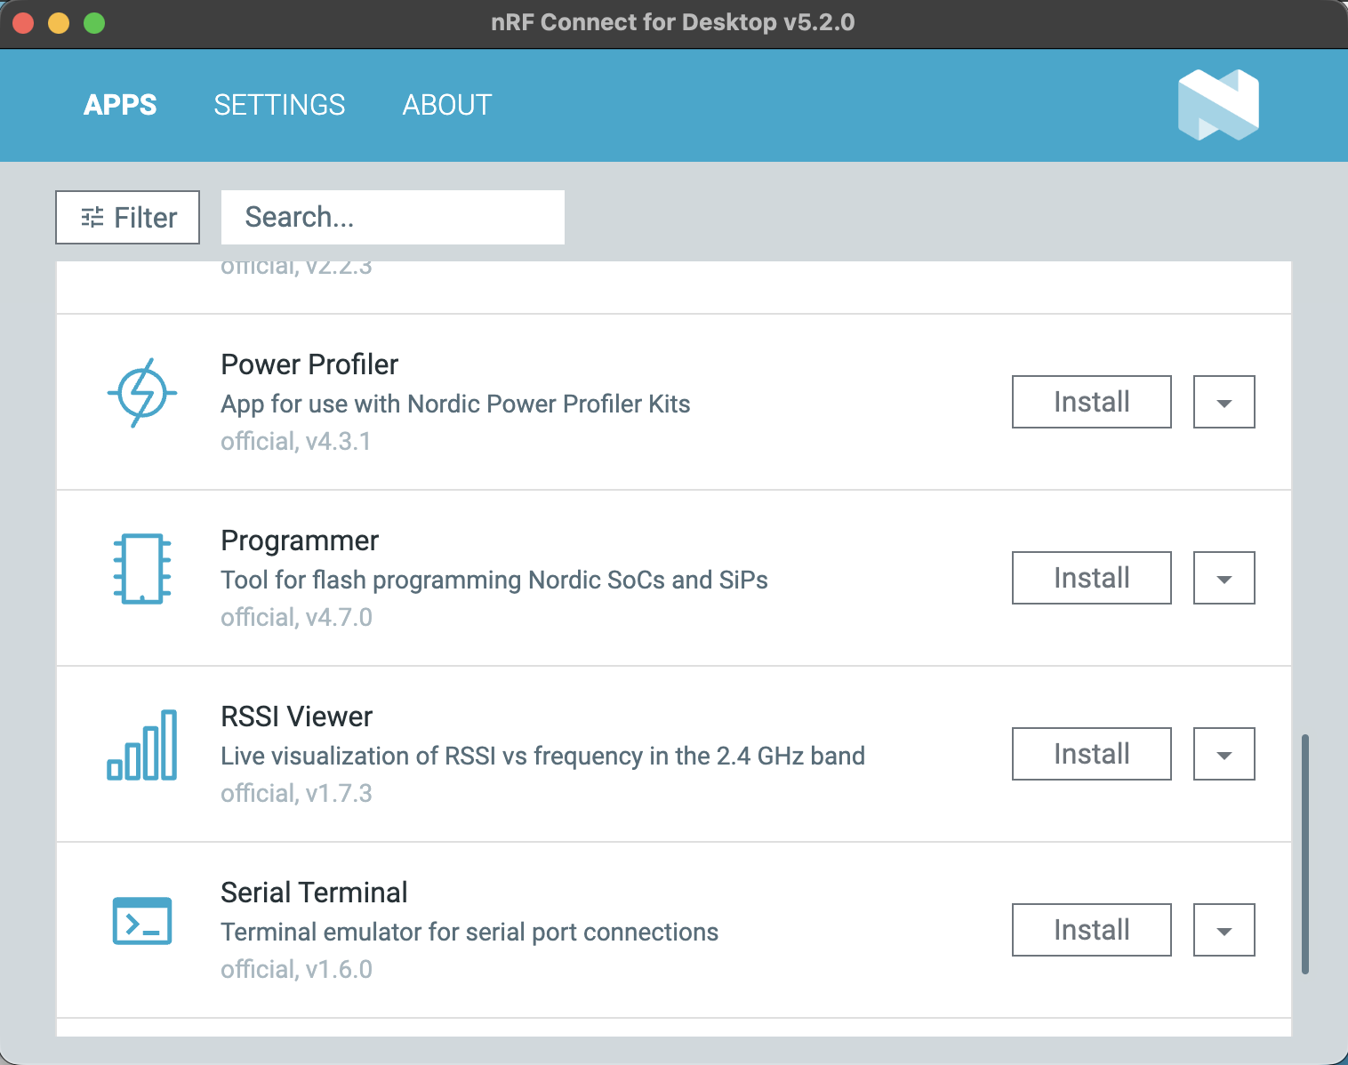Select the Programmer title text
Screen dimensions: 1348x1065
(x=300, y=541)
